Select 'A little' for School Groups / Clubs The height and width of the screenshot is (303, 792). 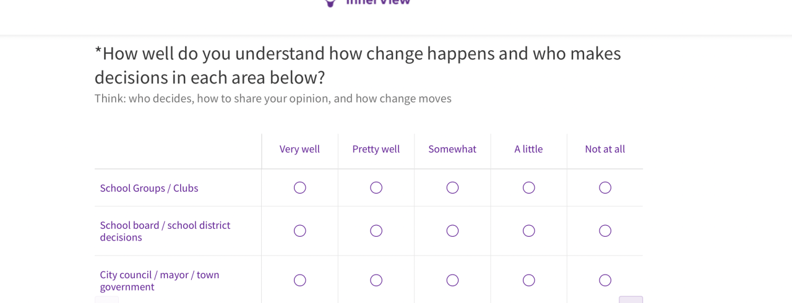(x=529, y=188)
